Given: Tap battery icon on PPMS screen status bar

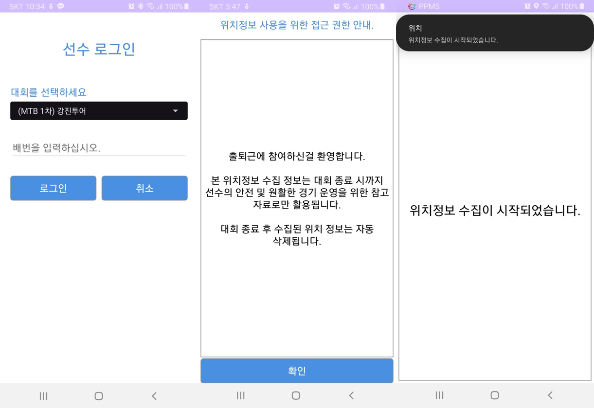Looking at the screenshot, I should click(x=582, y=6).
